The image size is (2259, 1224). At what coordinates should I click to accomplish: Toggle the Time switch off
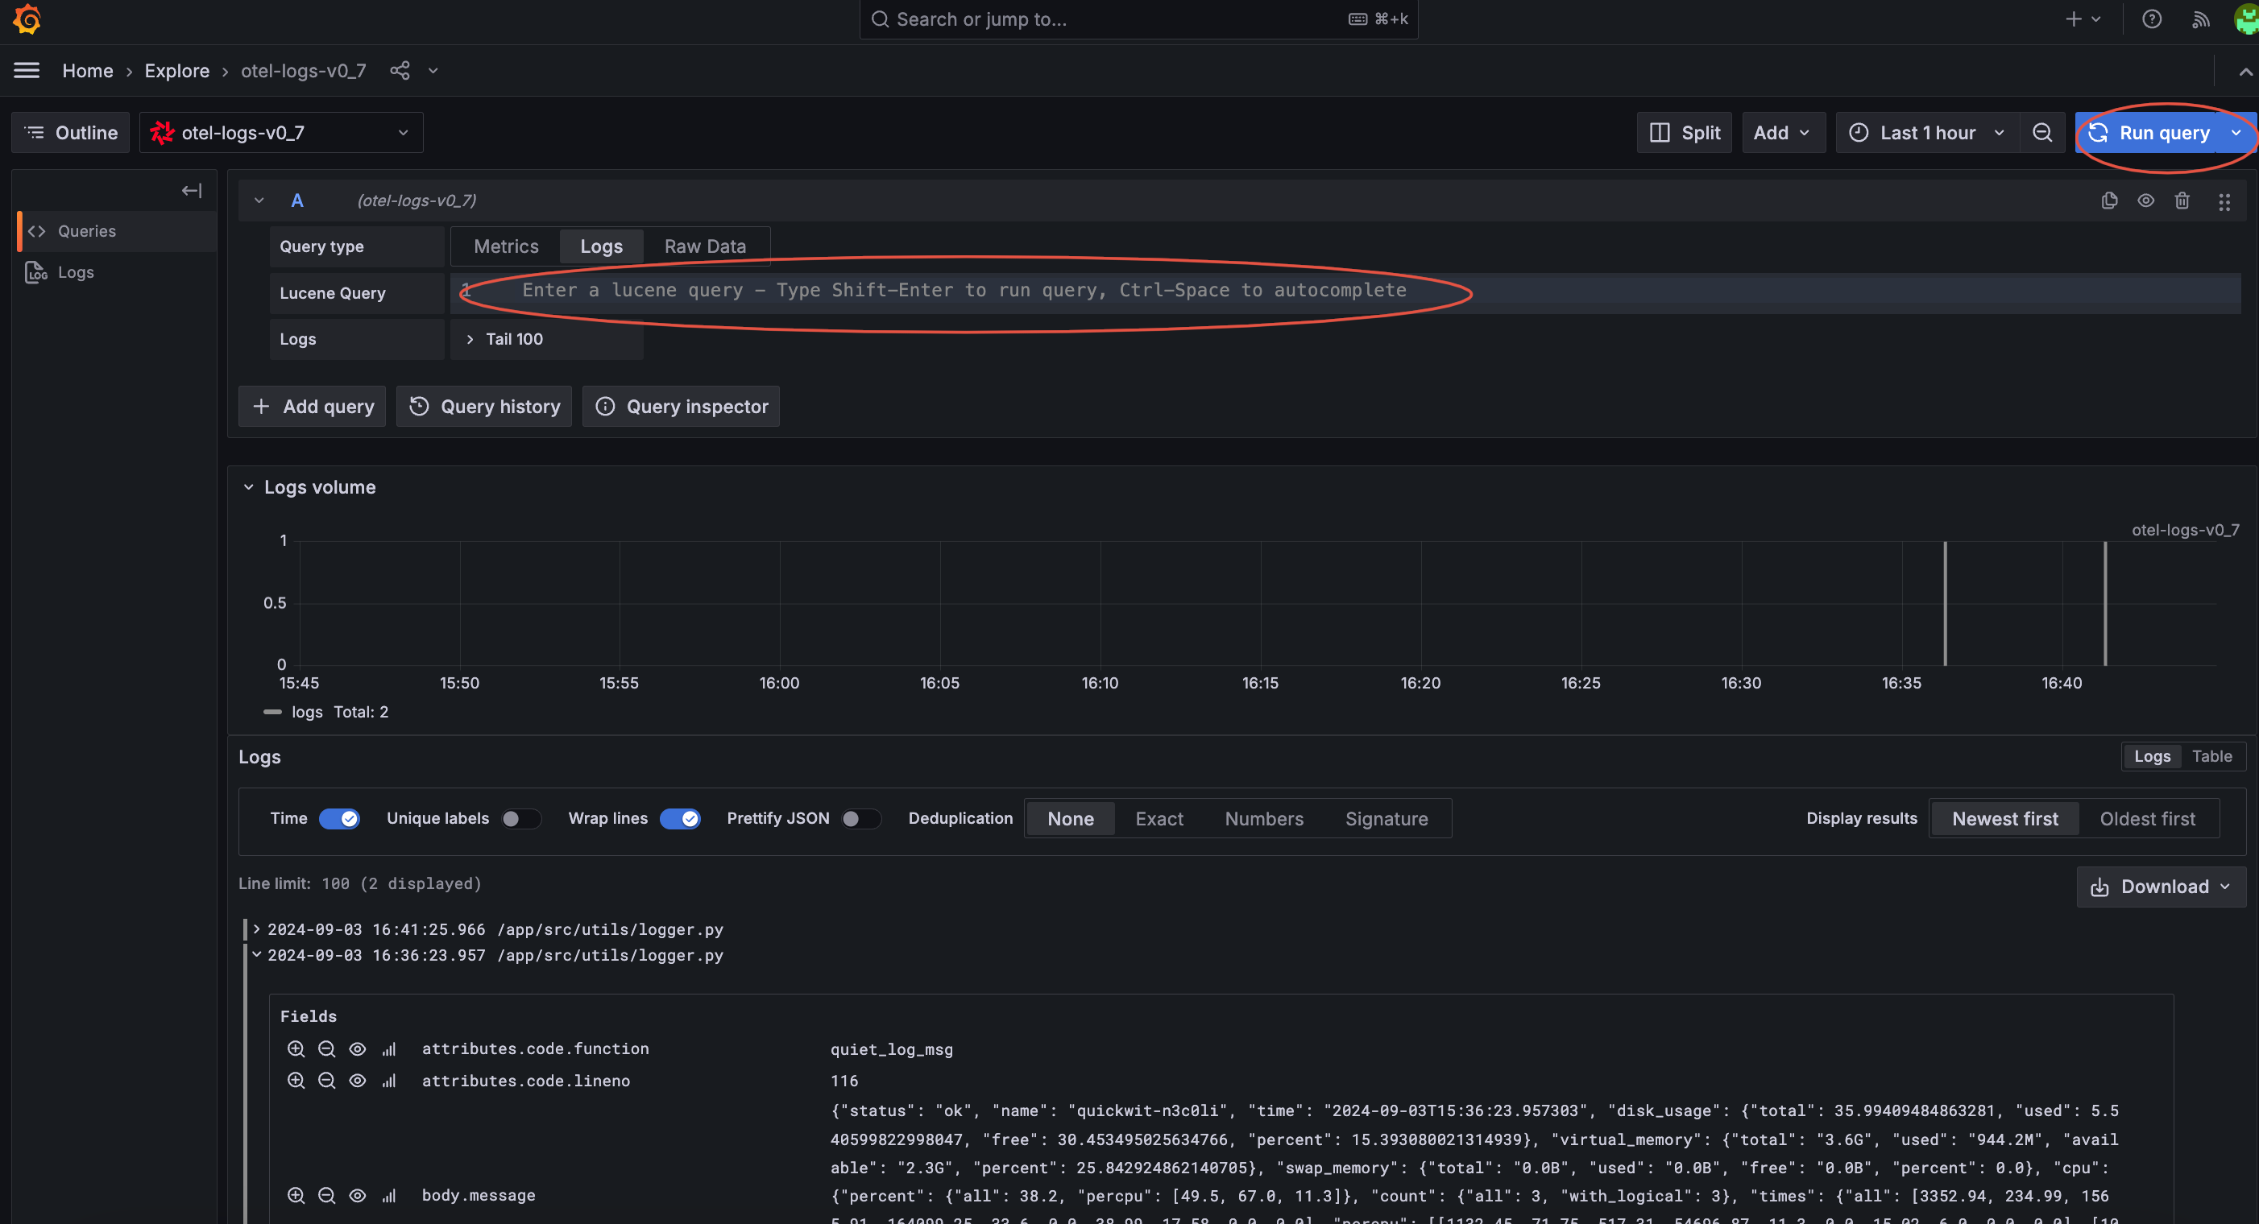(x=339, y=818)
